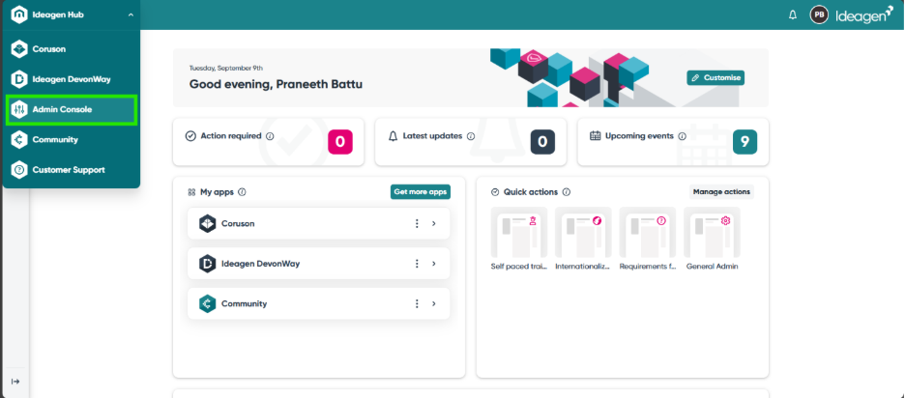
Task: Open the PB user avatar menu
Action: point(819,14)
